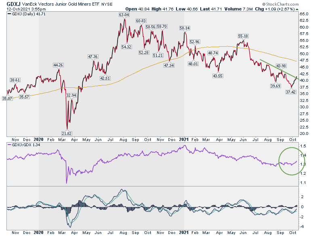Click the 39.69 price label
This screenshot has height=236, width=315.
pos(275,86)
